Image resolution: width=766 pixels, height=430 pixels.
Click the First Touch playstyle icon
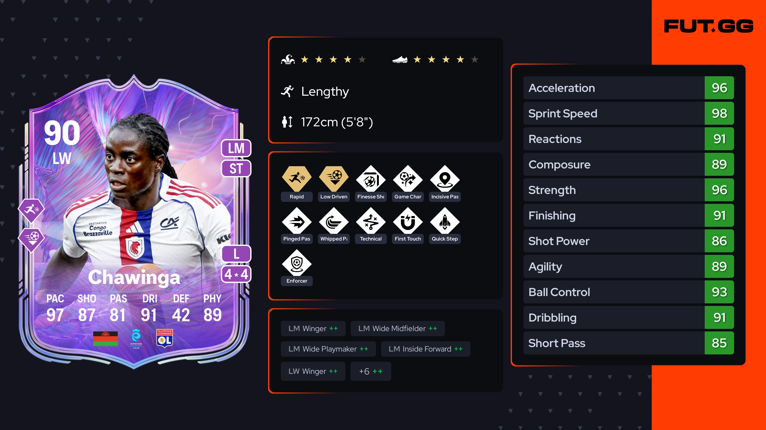point(408,221)
